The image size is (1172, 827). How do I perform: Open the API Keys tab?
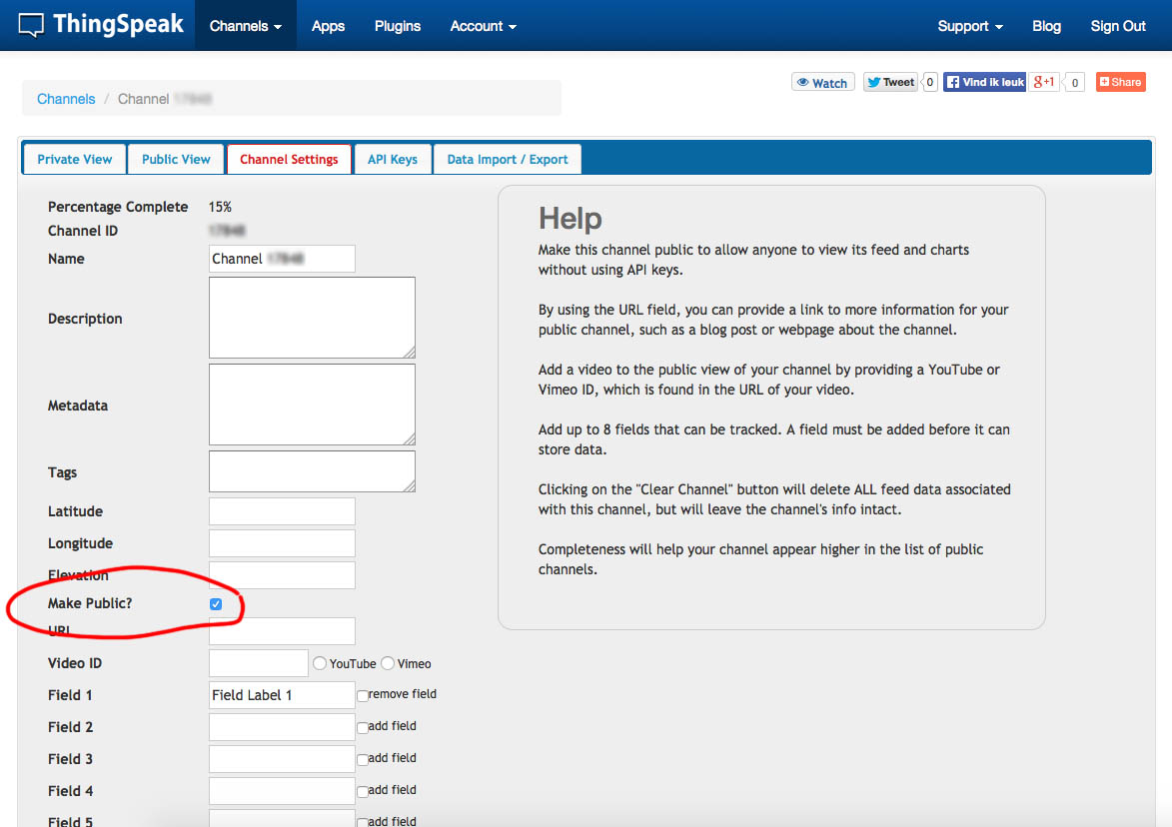[x=393, y=159]
